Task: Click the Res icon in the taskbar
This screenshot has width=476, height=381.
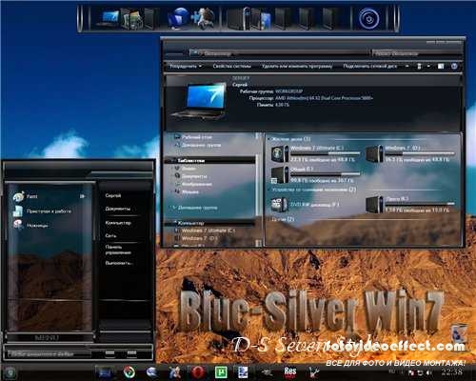Action: [x=290, y=371]
